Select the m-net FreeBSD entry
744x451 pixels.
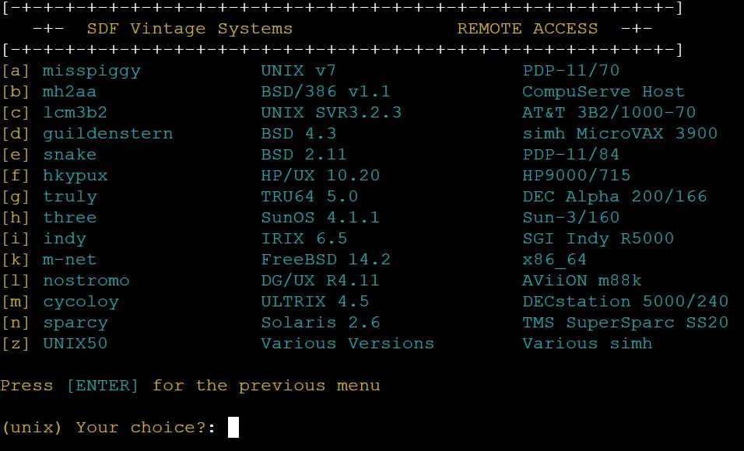click(70, 260)
